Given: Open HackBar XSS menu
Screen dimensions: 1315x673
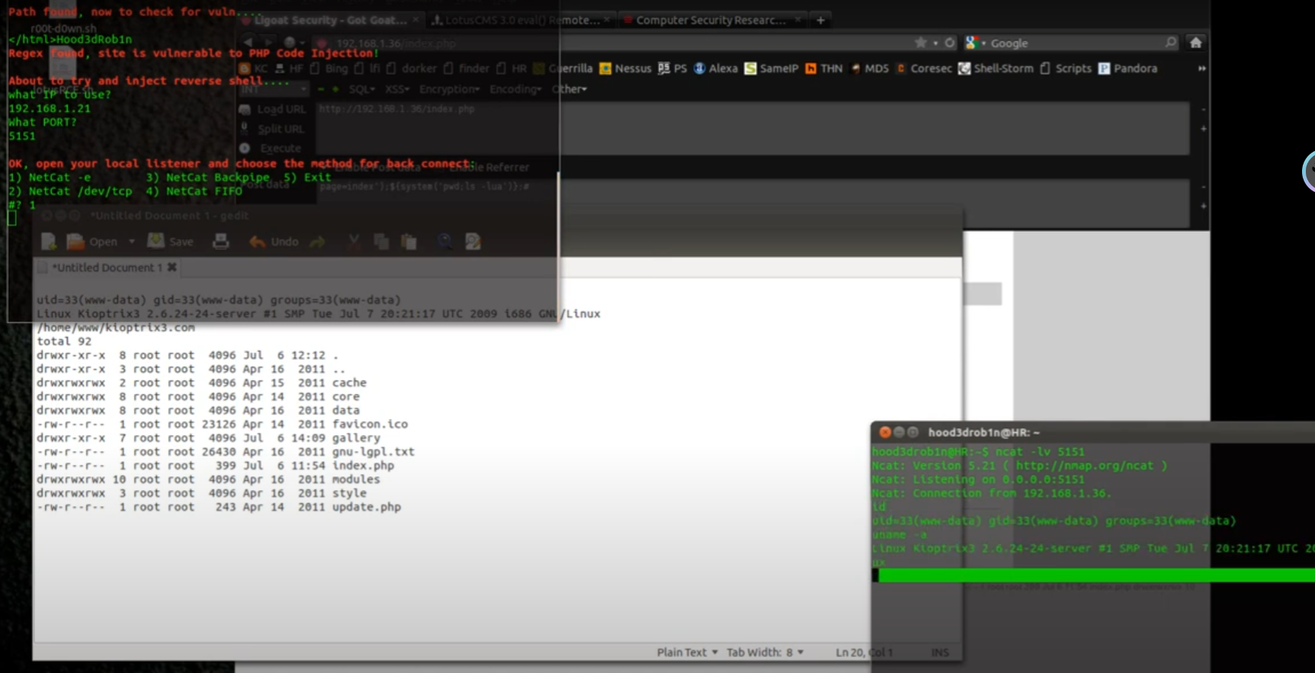Looking at the screenshot, I should [x=397, y=89].
